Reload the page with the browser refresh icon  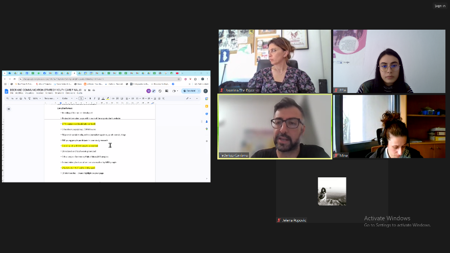coord(14,79)
